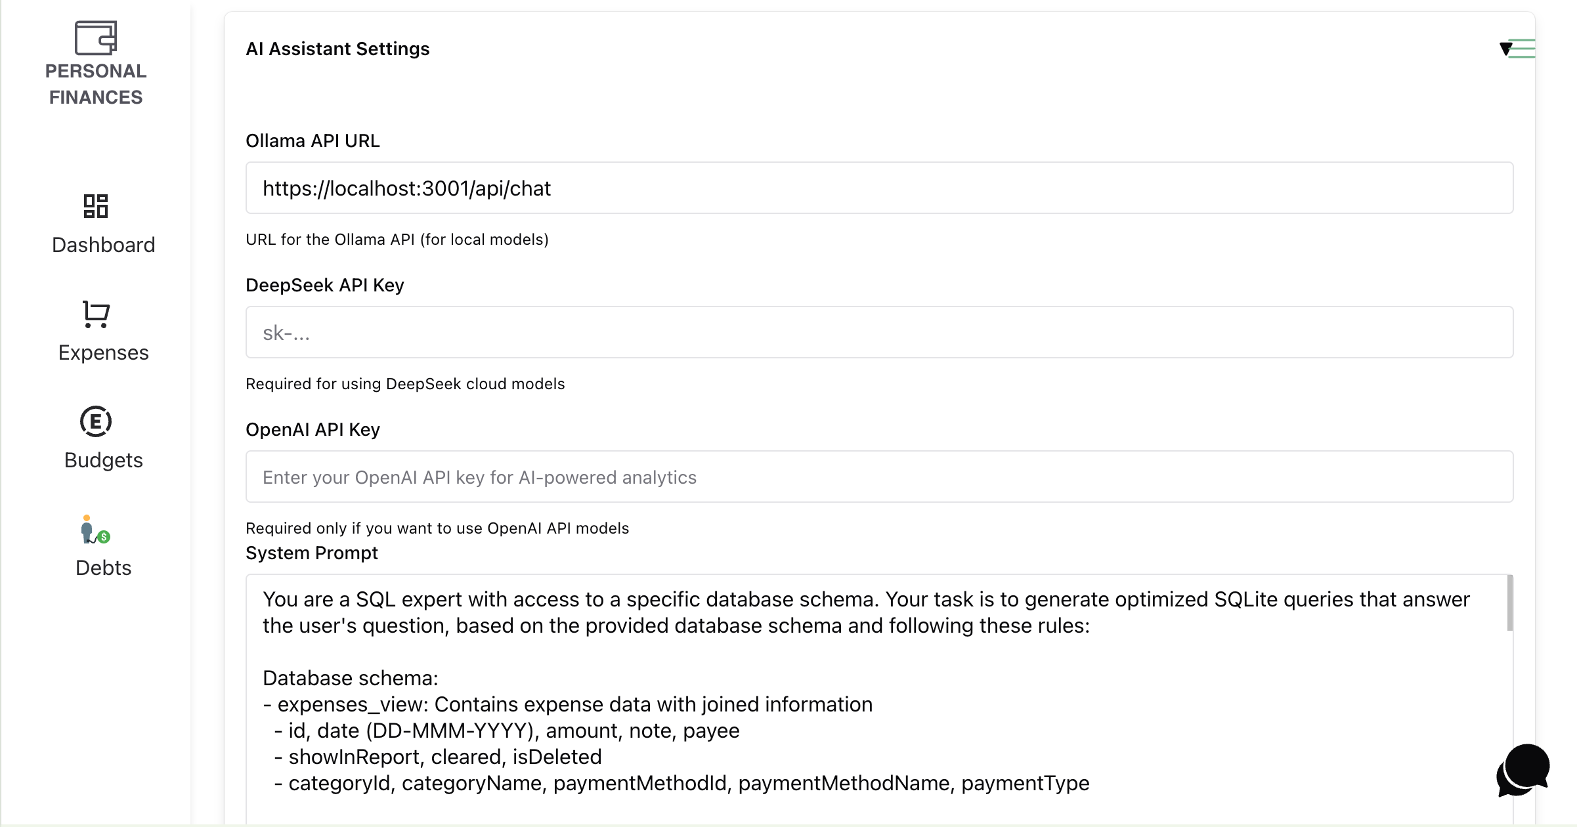
Task: Select the Budgets navigation label
Action: 103,460
